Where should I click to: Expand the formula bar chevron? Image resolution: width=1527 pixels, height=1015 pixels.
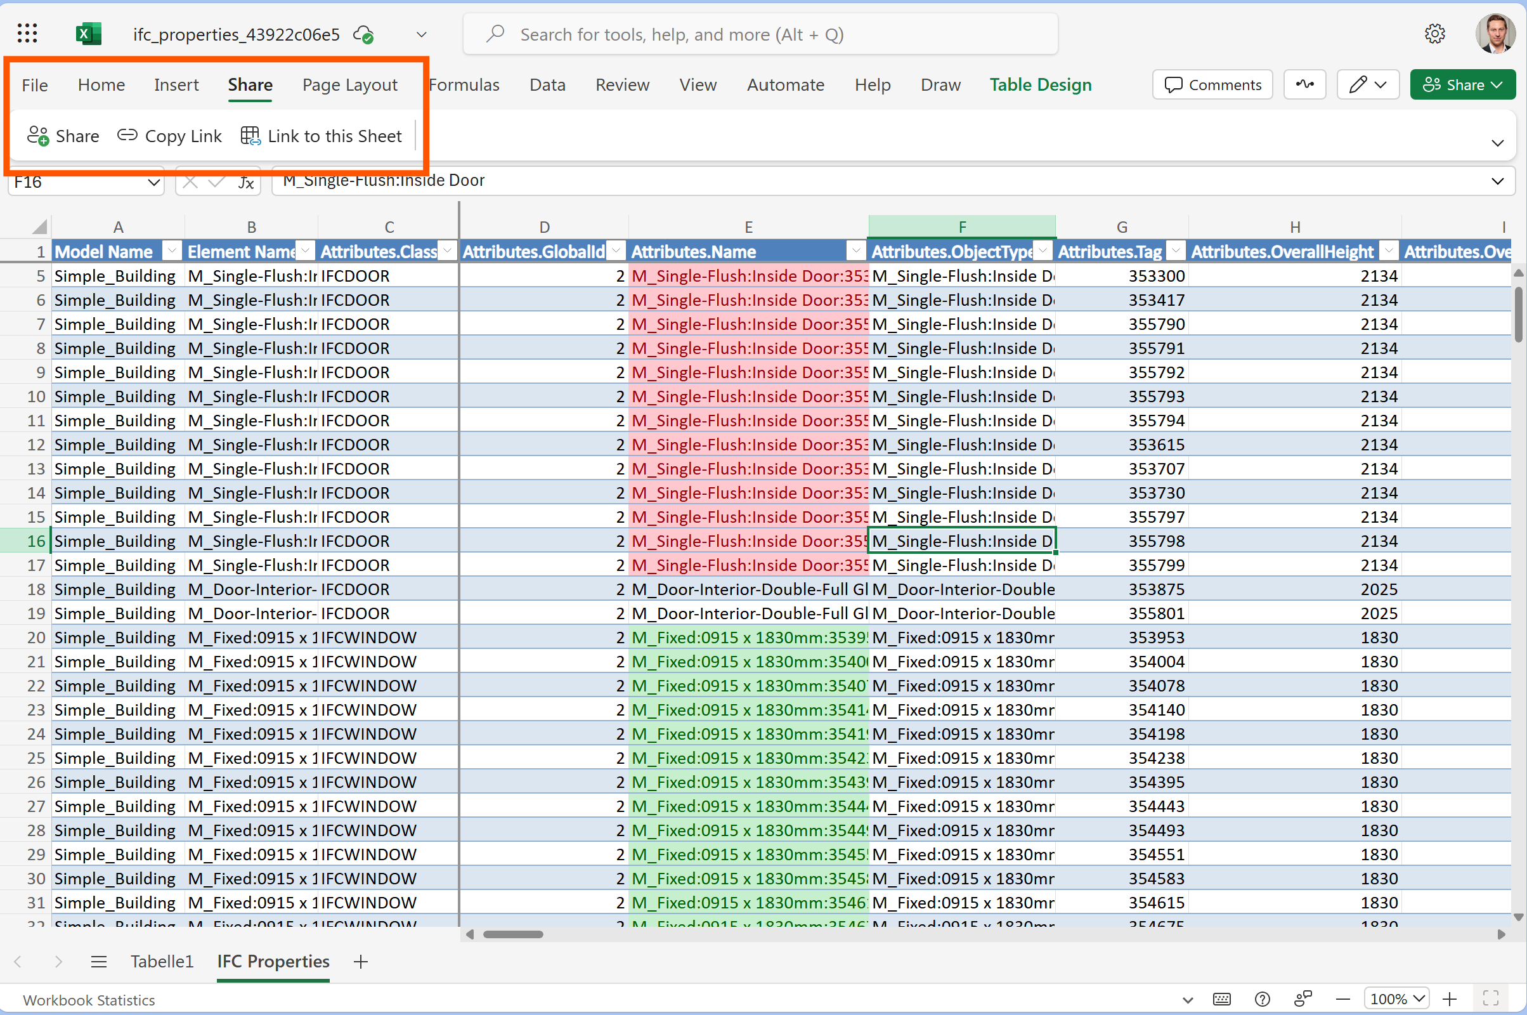tap(1497, 181)
